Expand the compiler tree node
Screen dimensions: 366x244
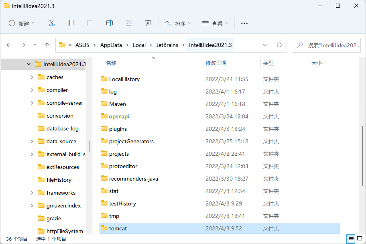[32, 90]
